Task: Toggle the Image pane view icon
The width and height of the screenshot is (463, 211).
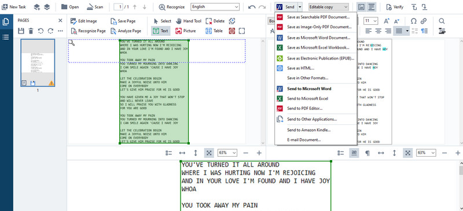Action: tap(361, 7)
